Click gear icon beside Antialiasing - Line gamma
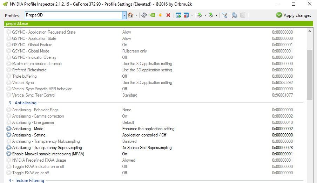Screen dimensions: 317x183 [9, 122]
